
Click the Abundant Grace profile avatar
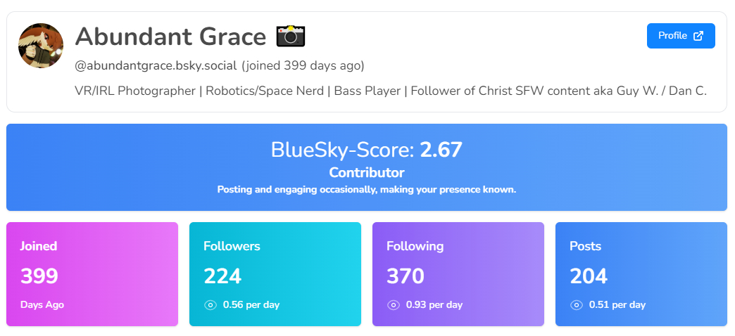pyautogui.click(x=41, y=46)
